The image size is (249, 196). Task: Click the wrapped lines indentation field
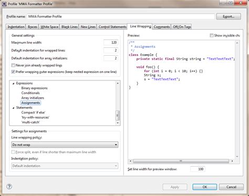point(111,50)
